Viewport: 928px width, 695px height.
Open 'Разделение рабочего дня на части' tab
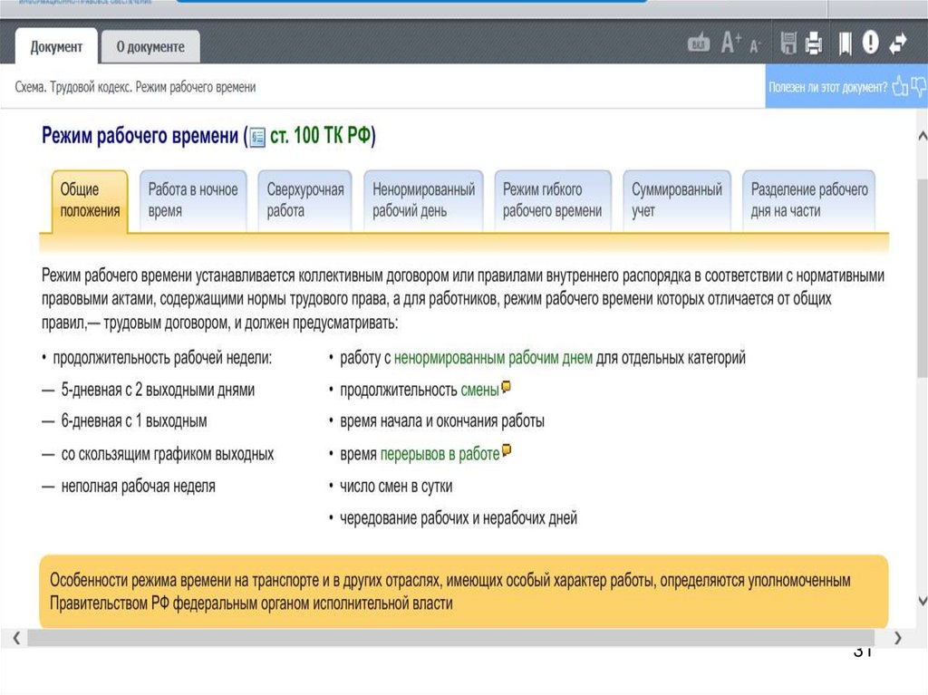tap(809, 200)
